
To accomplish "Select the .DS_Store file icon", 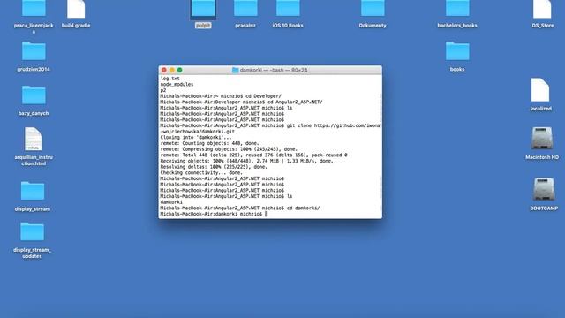I will (x=542, y=9).
